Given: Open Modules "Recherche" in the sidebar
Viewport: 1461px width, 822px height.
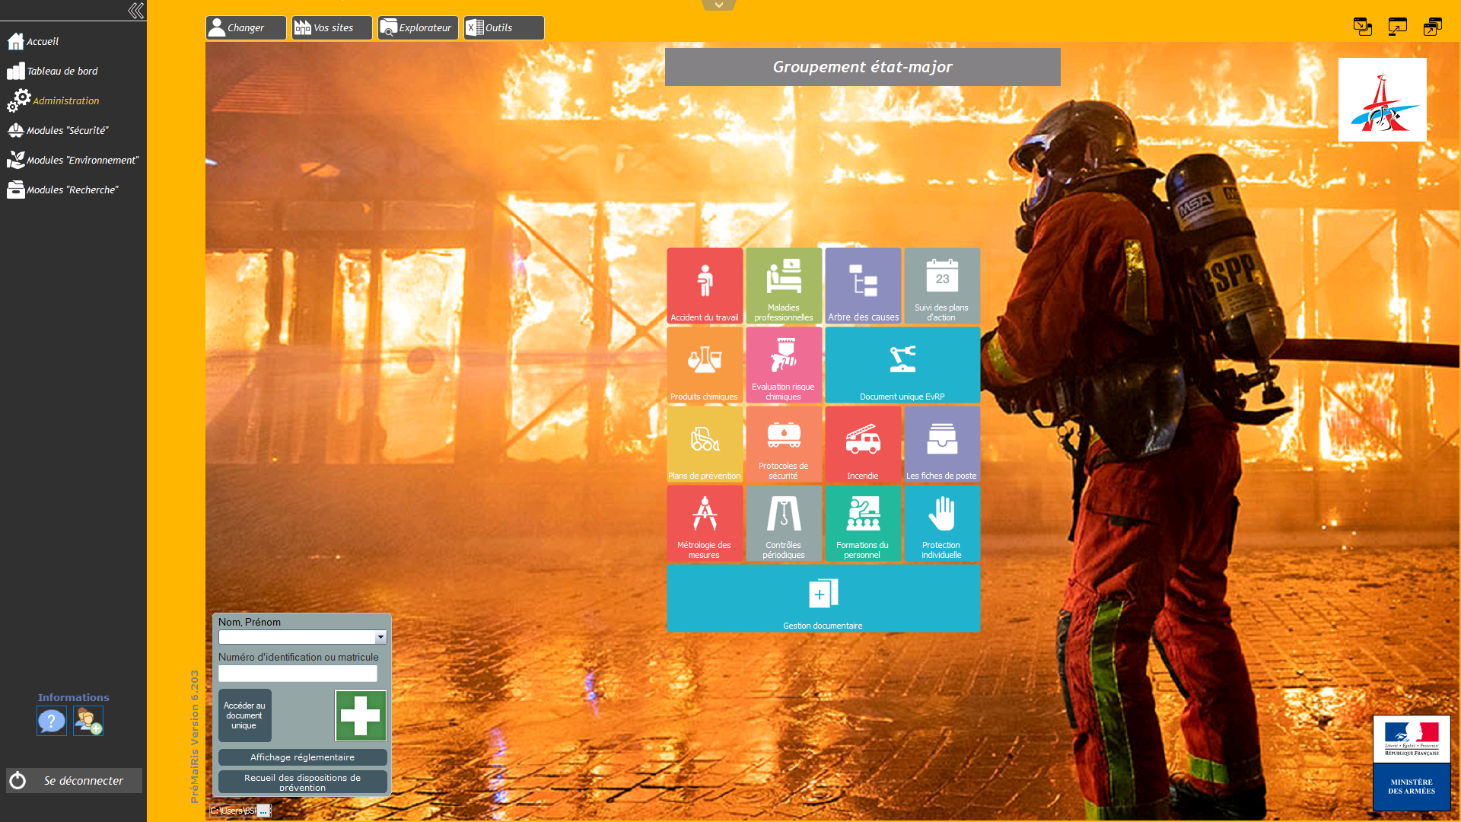Looking at the screenshot, I should click(63, 190).
